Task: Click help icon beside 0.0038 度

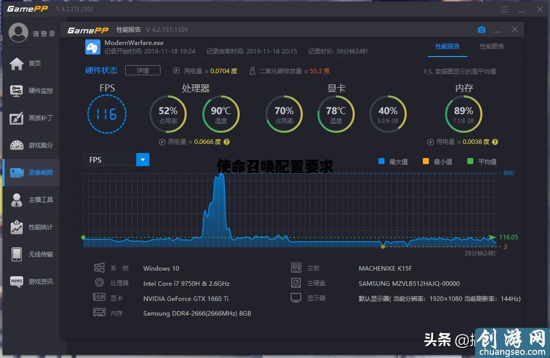Action: [x=495, y=142]
